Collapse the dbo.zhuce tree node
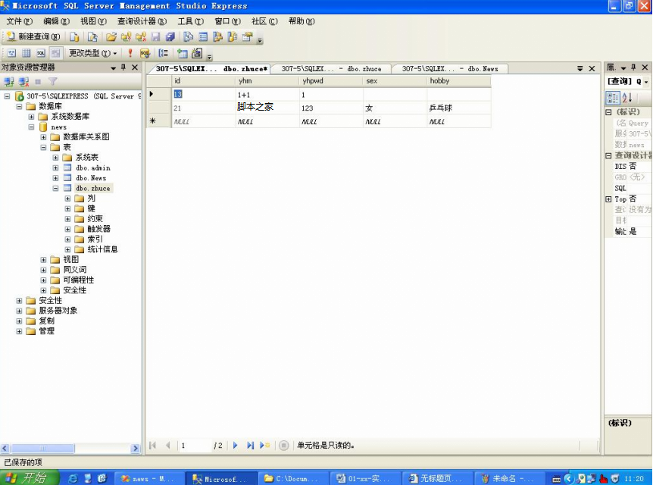Screen dimensions: 653x485 pos(55,189)
